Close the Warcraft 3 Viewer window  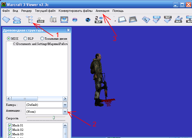click(188, 5)
